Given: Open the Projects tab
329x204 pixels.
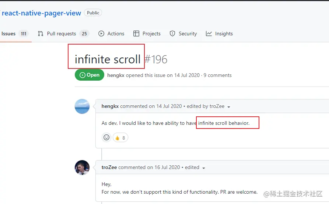Looking at the screenshot, I should [151, 34].
